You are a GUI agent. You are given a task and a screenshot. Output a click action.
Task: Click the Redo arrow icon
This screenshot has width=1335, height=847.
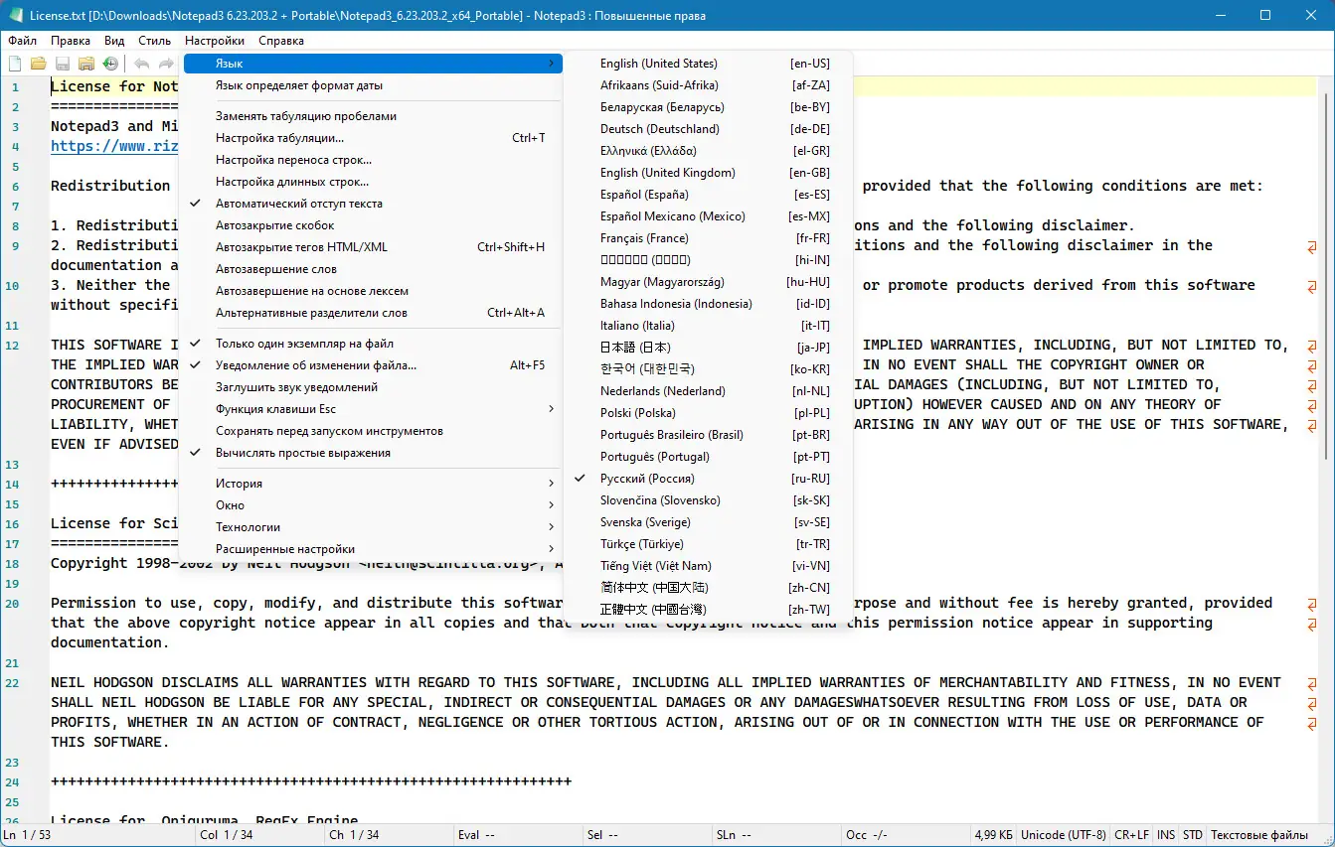tap(166, 64)
